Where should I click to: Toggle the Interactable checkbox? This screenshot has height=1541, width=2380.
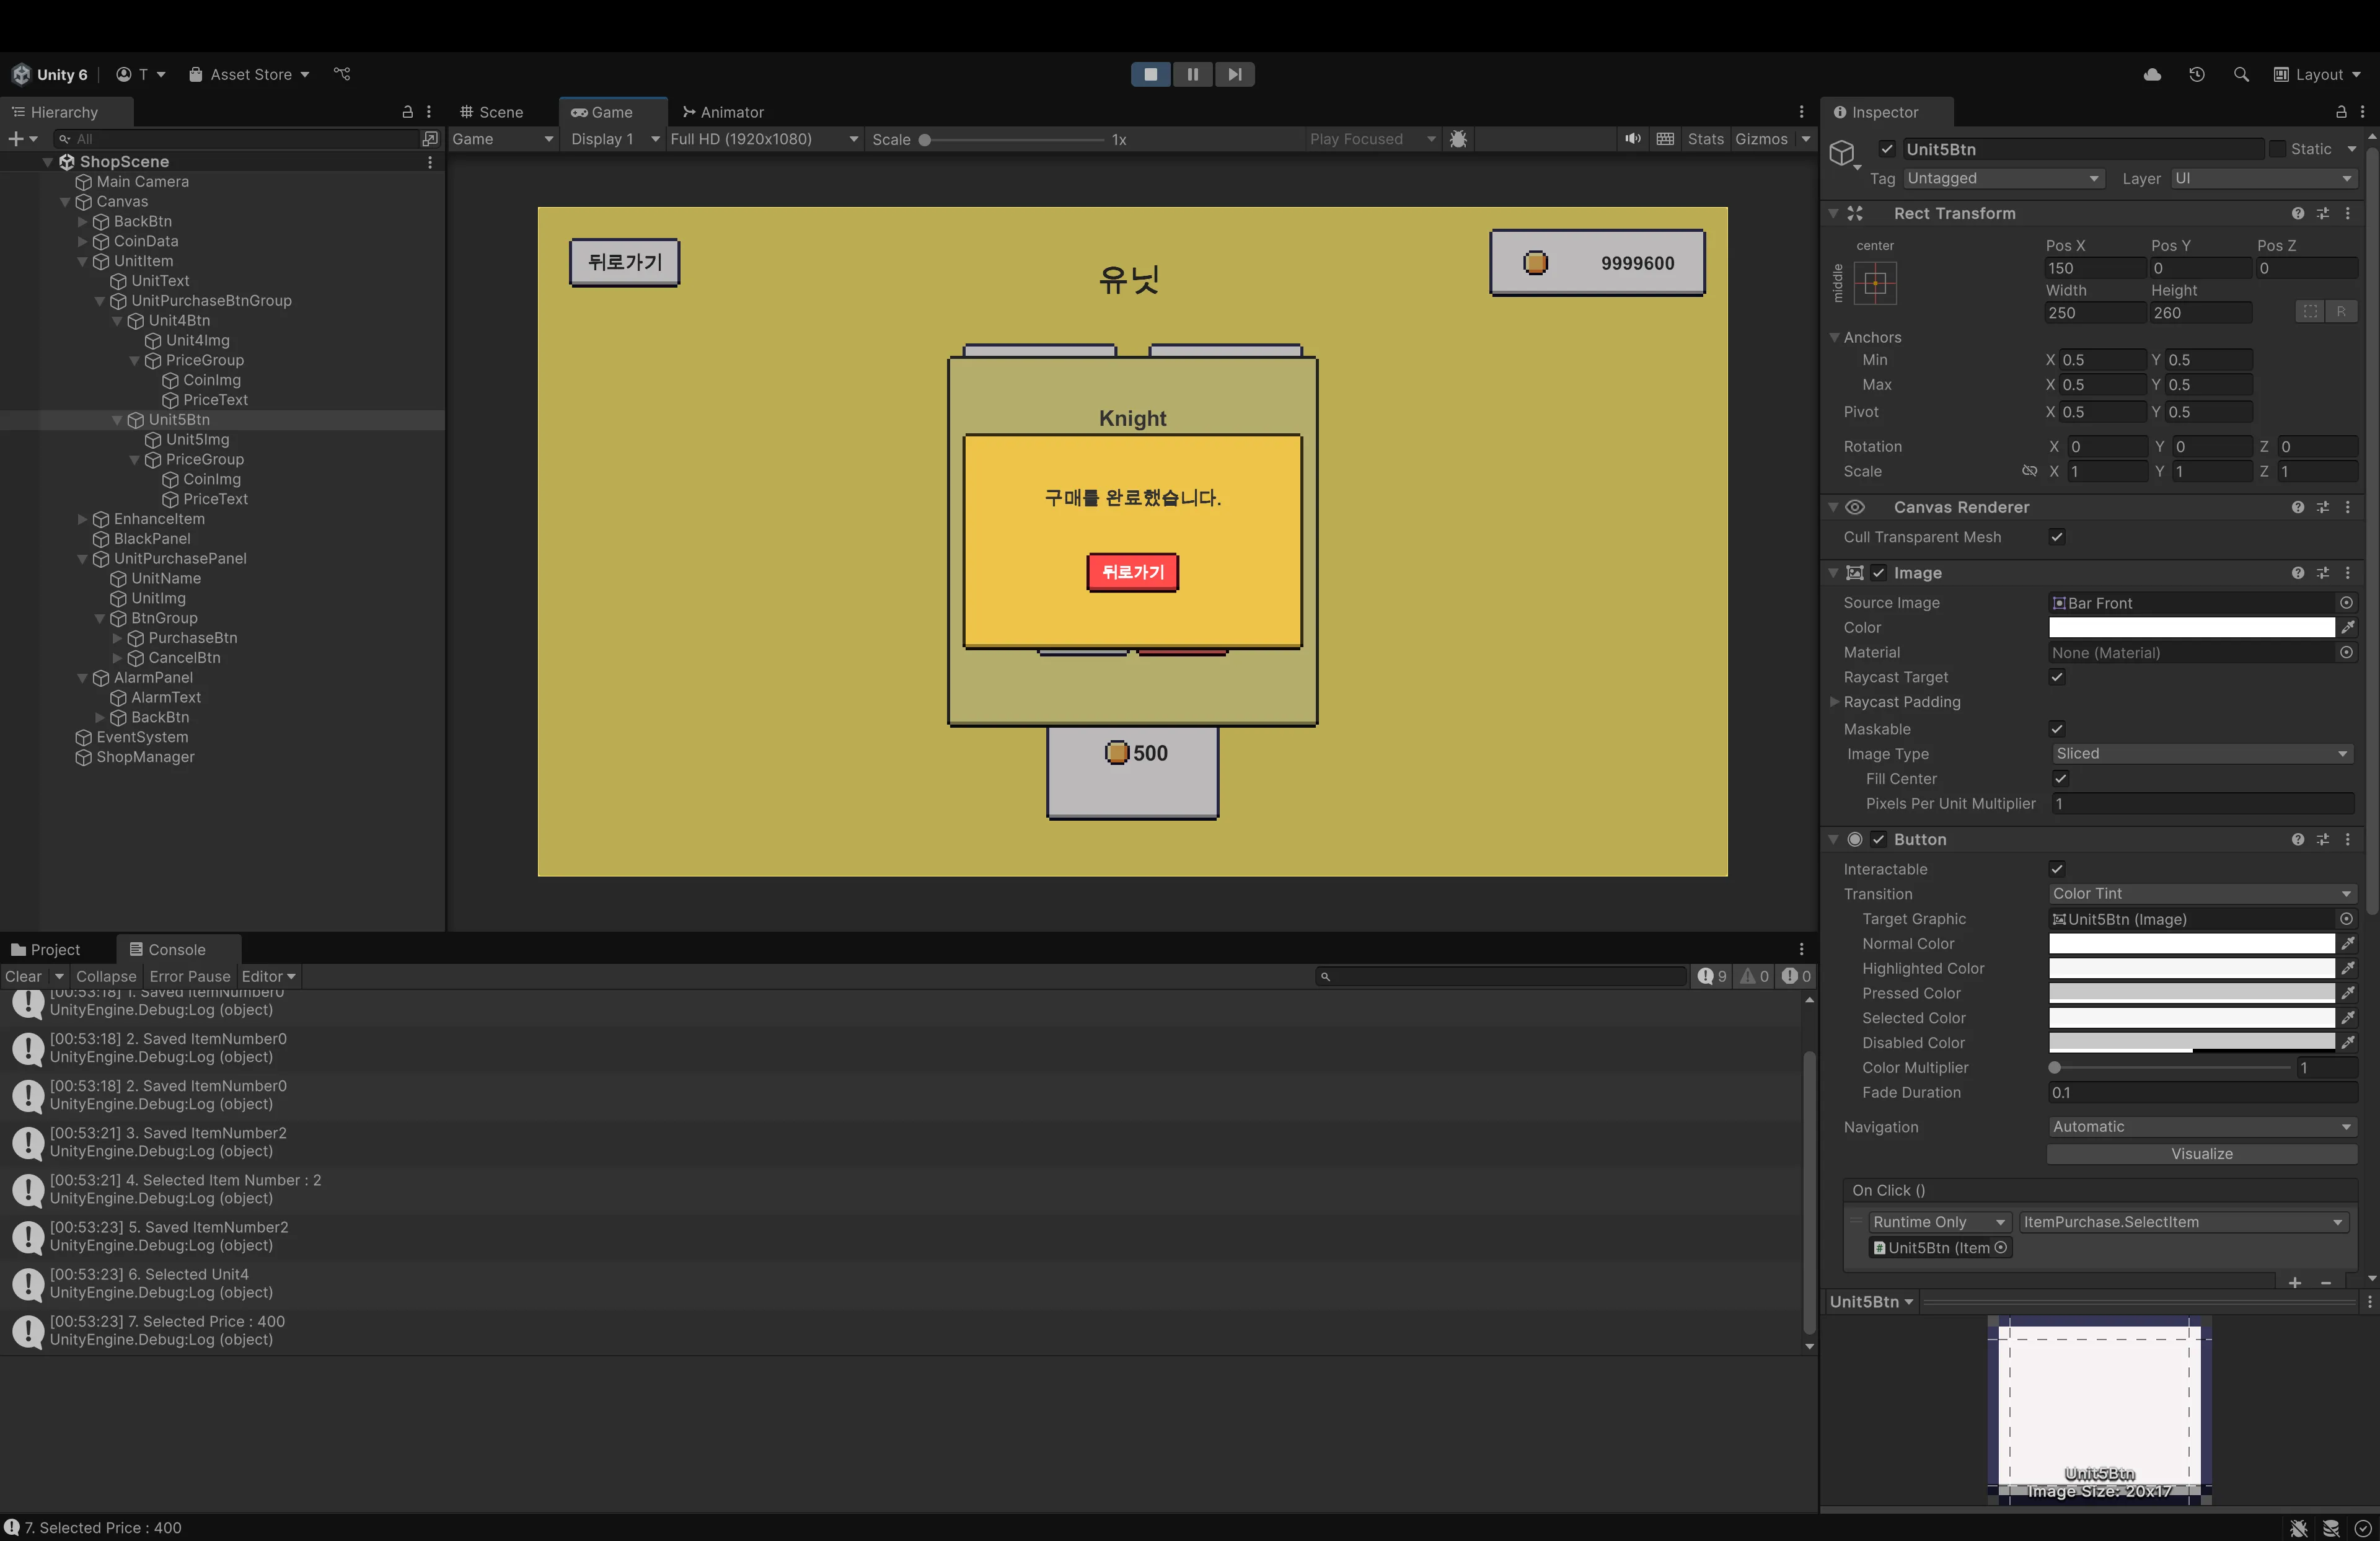[x=2056, y=869]
